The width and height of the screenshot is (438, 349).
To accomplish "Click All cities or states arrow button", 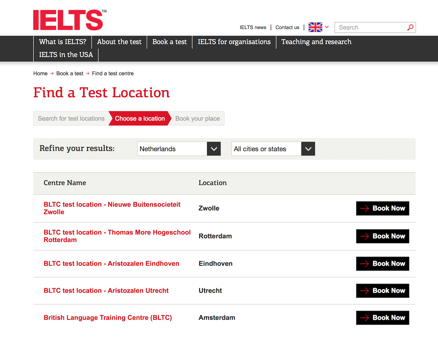I will click(x=308, y=149).
